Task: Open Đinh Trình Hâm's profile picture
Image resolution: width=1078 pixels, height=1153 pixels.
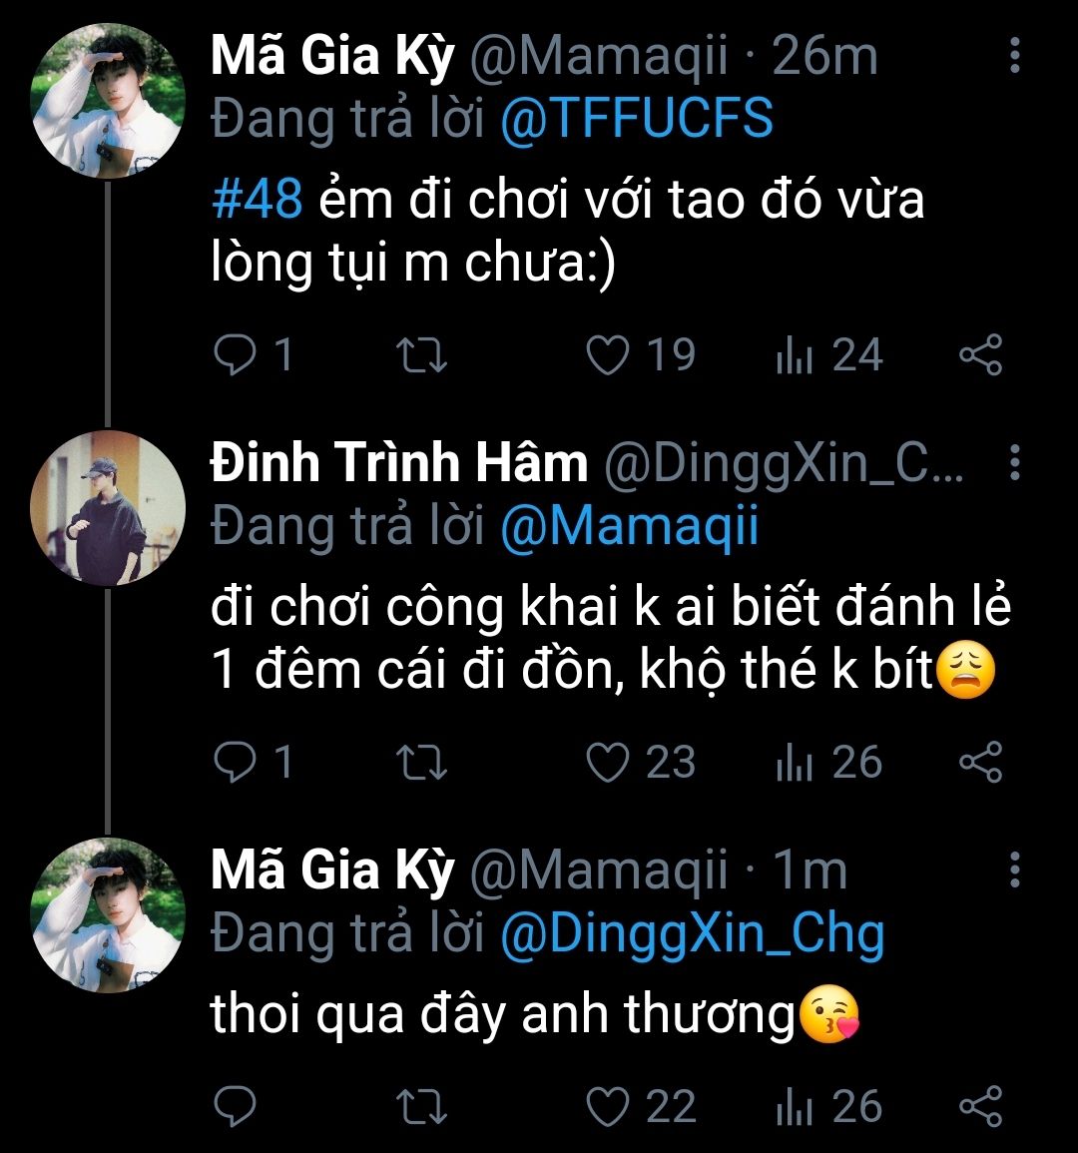Action: [108, 507]
